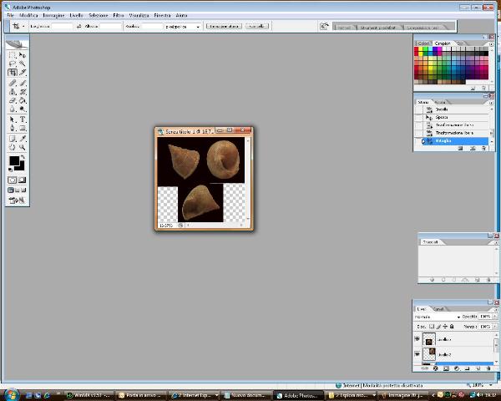Switch to the Colori tab
The image size is (501, 401).
[x=423, y=43]
